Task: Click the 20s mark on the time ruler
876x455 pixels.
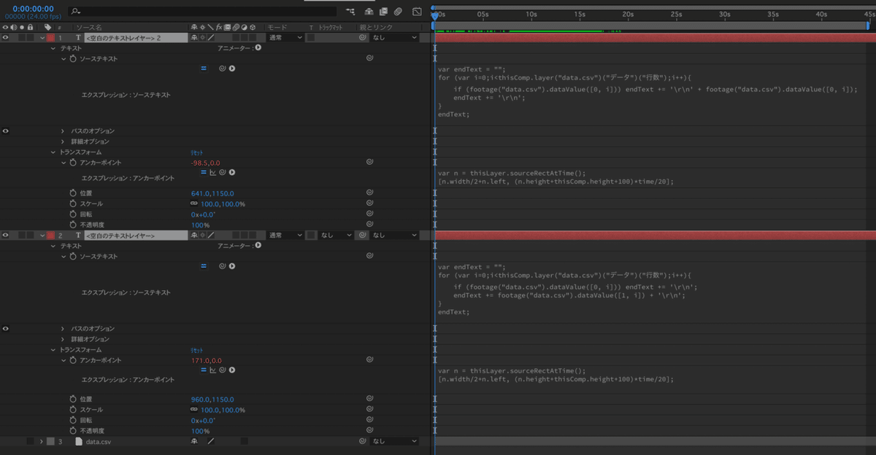Action: pos(628,14)
